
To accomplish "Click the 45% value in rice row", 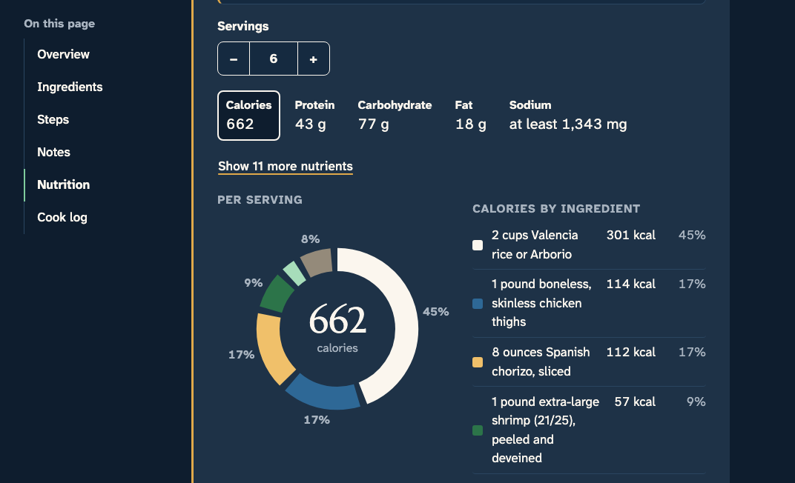I will point(692,235).
